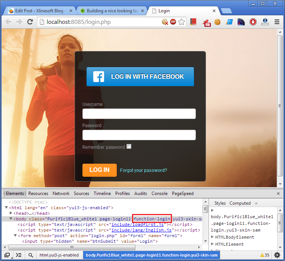Click into the Username field
The width and height of the screenshot is (285, 261).
pos(139,114)
